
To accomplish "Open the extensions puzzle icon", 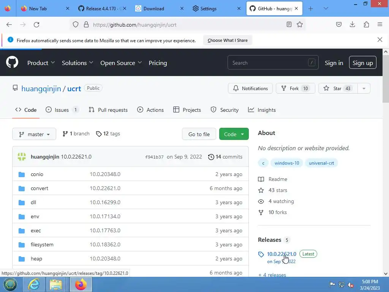I will click(x=366, y=24).
